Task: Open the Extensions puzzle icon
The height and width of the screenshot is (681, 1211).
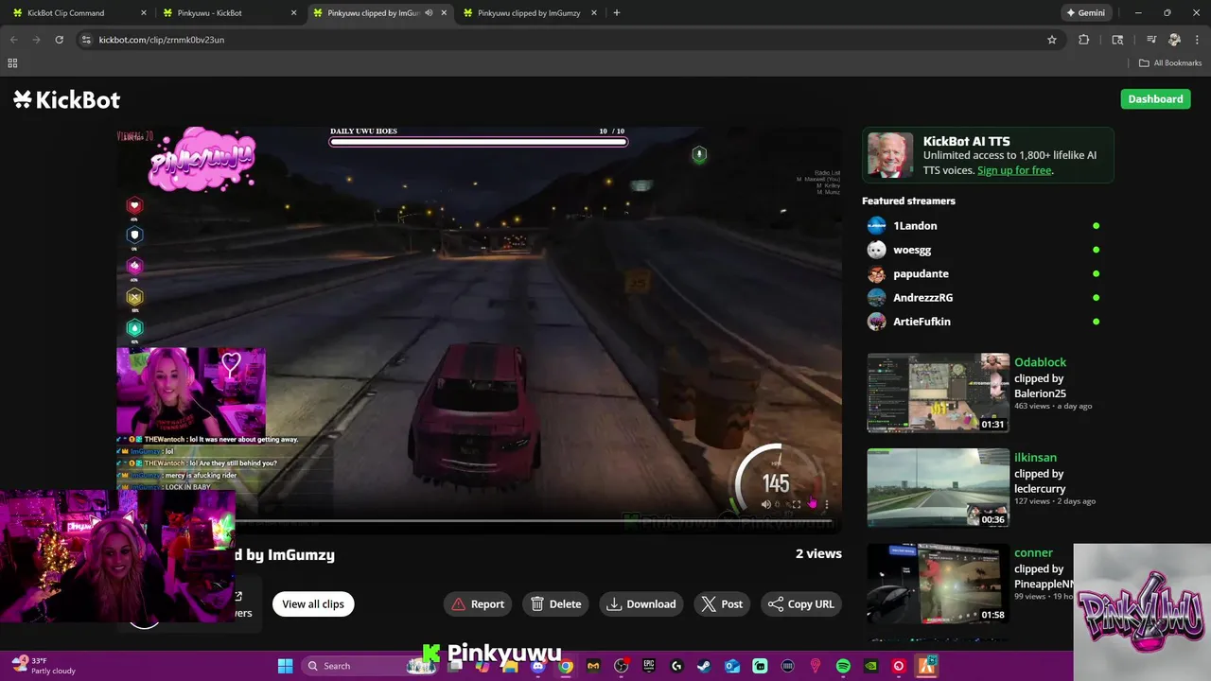Action: (x=1084, y=40)
